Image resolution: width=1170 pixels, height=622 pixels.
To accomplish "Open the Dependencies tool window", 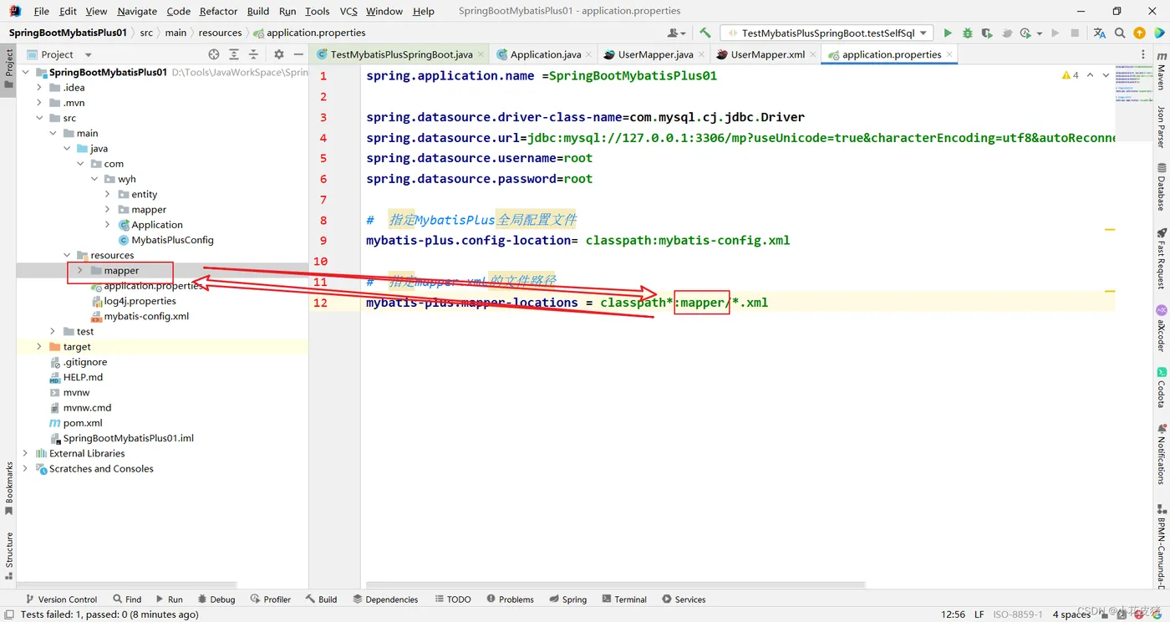I will (x=385, y=599).
